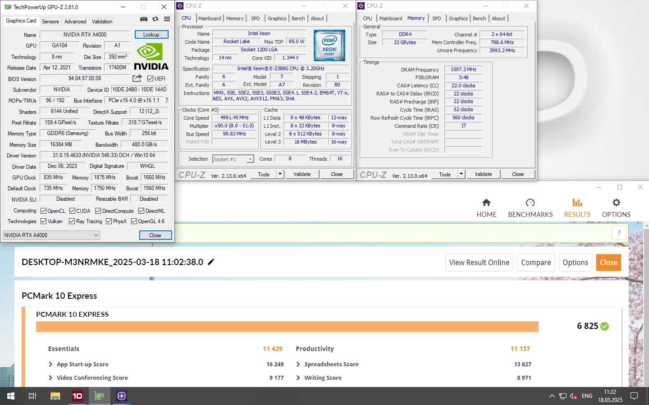Screen dimensions: 649x405
Task: Switch to GPU-Z taskbar icon
Action: (x=100, y=396)
